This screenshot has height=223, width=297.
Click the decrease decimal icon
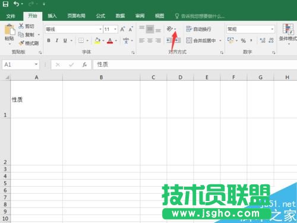(x=271, y=40)
